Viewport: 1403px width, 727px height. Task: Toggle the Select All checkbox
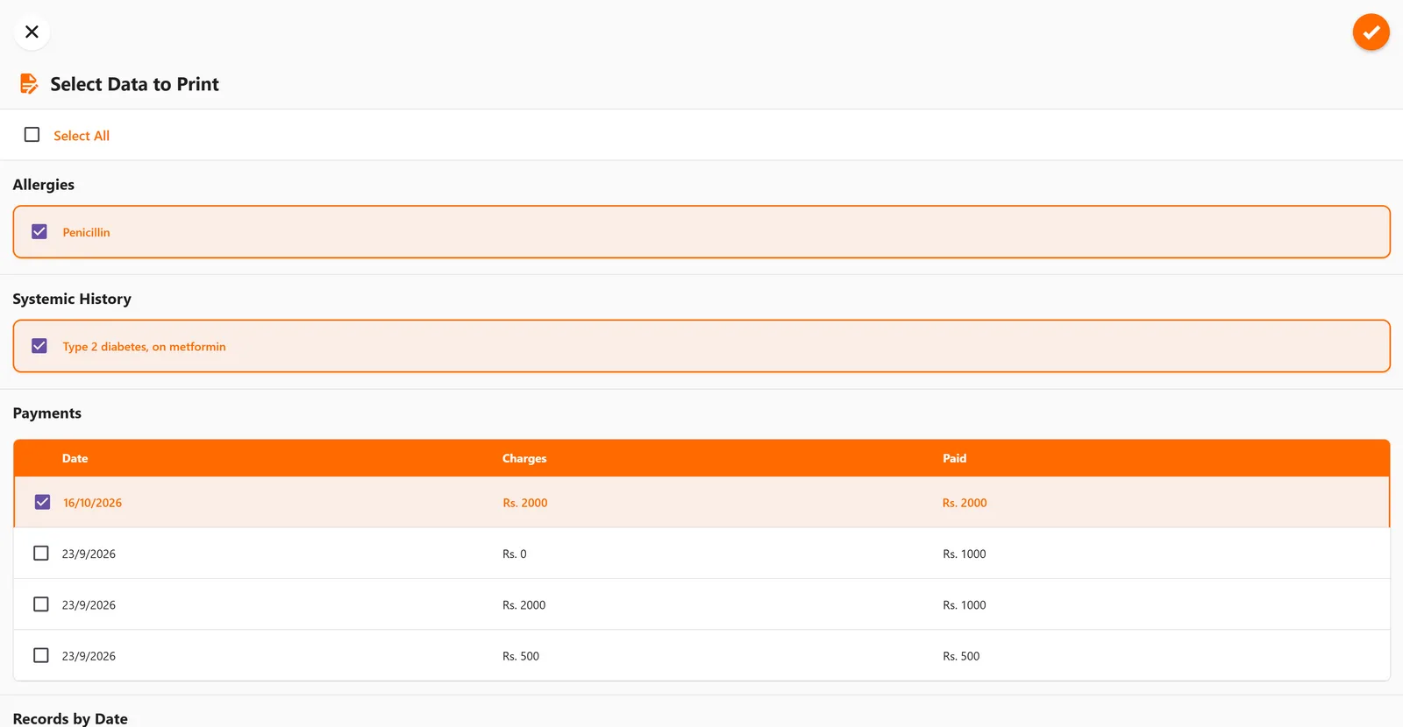pos(32,135)
